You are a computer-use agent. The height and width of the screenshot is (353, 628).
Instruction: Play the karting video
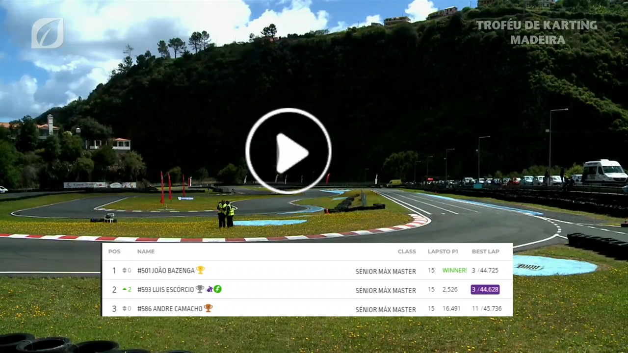click(x=288, y=151)
